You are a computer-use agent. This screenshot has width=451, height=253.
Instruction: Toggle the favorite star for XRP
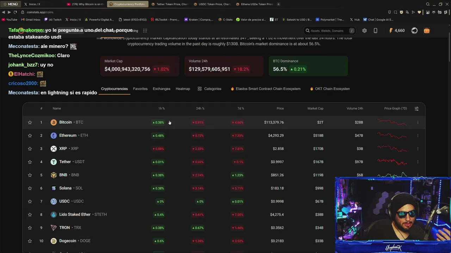click(x=30, y=149)
